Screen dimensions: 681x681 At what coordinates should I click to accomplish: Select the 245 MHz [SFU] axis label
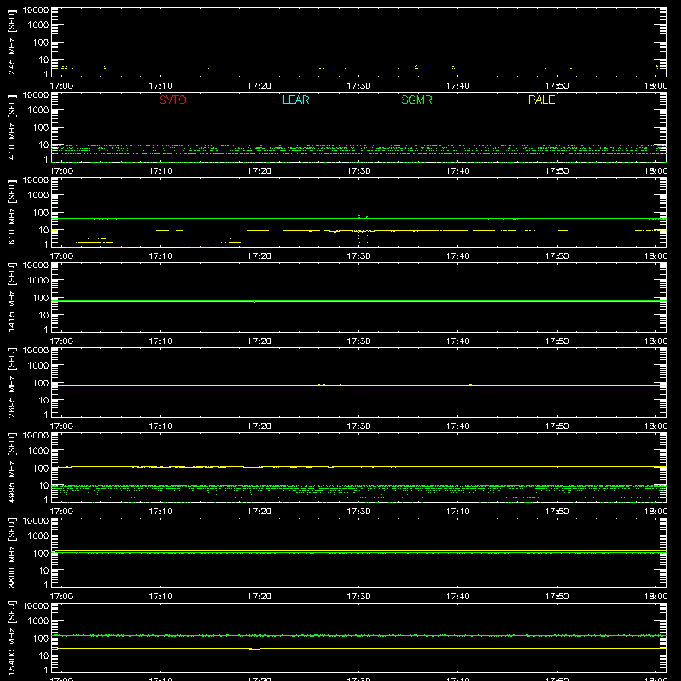pyautogui.click(x=11, y=42)
